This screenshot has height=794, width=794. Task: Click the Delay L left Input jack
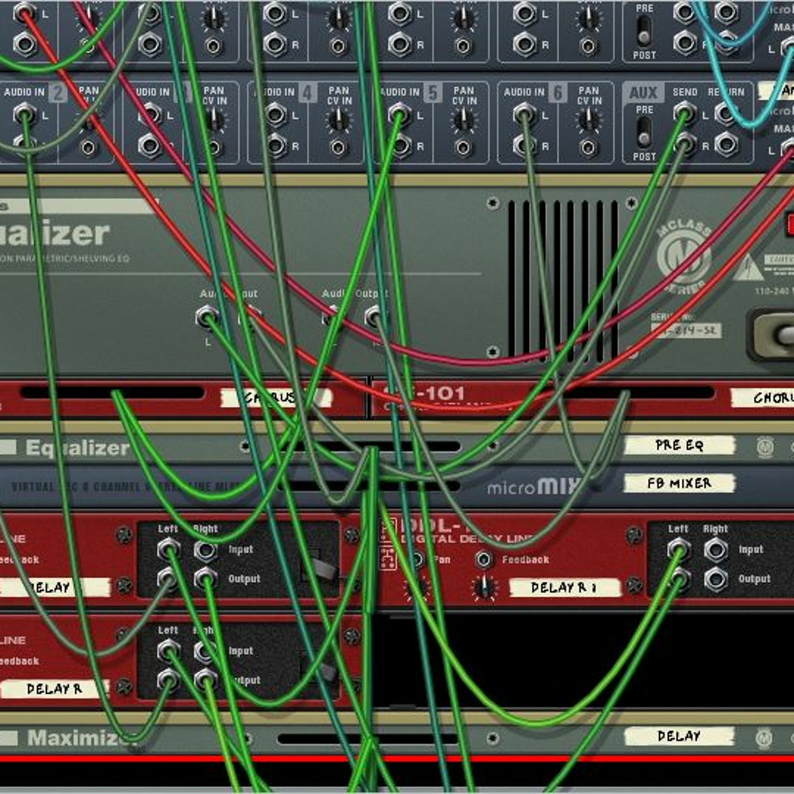coord(169,549)
